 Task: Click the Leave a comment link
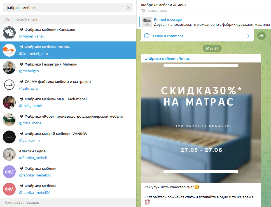(168, 36)
